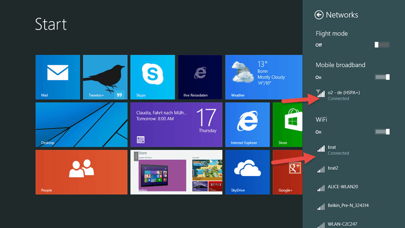Disable WiFi with its switch
This screenshot has height=228, width=405.
point(382,132)
